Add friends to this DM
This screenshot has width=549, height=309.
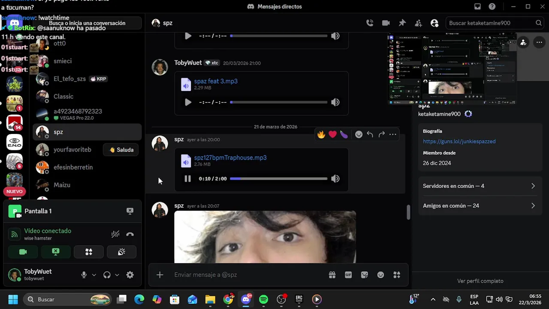418,23
